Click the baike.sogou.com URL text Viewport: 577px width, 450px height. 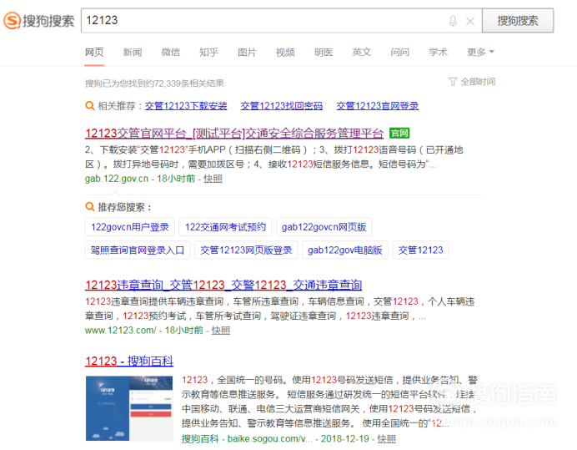269,439
